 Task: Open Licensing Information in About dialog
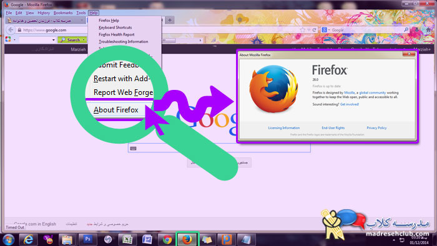tap(283, 128)
